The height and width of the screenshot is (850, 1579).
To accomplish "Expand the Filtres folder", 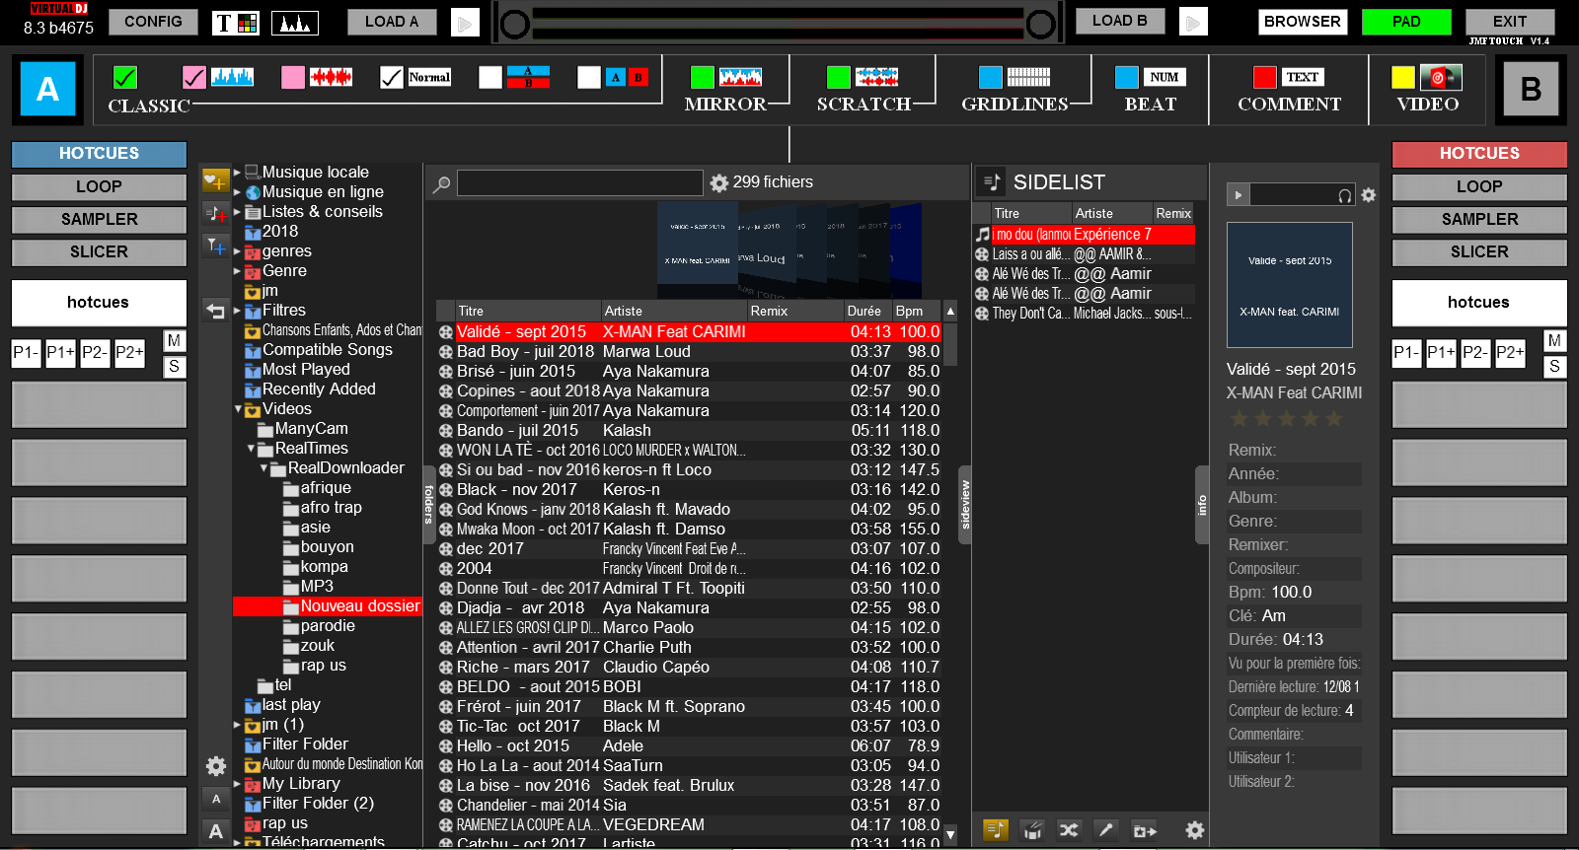I will click(237, 310).
